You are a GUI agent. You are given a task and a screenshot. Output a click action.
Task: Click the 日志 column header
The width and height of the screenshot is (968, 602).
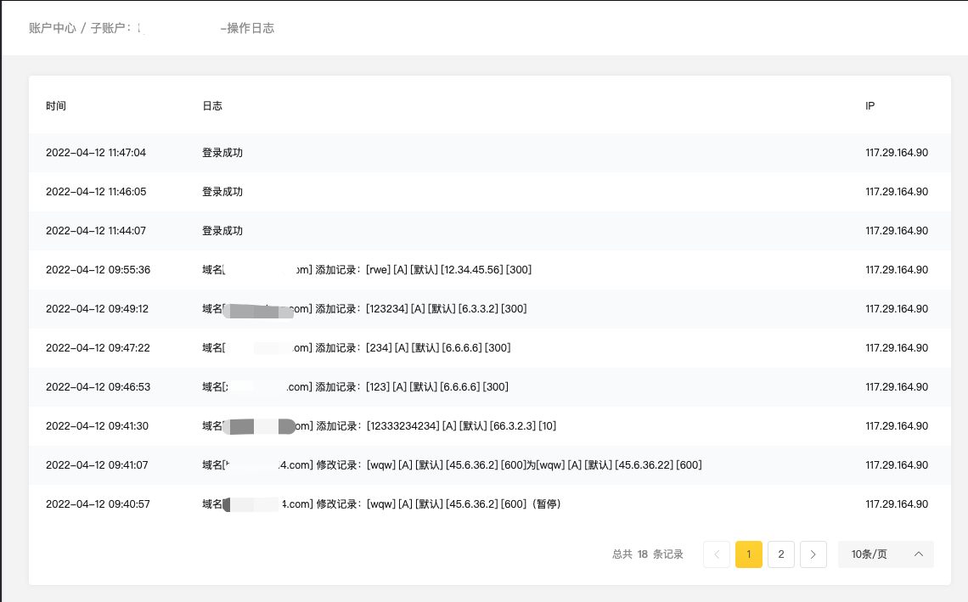coord(212,106)
